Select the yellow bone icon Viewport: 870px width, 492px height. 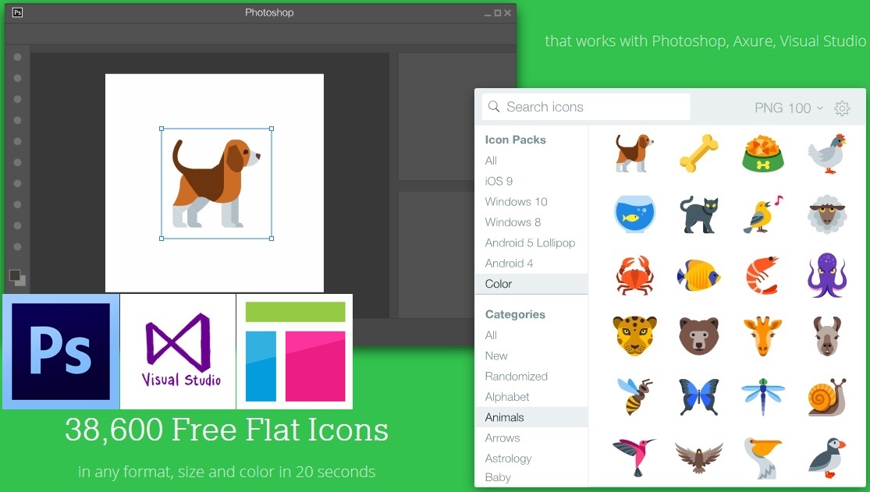point(698,153)
